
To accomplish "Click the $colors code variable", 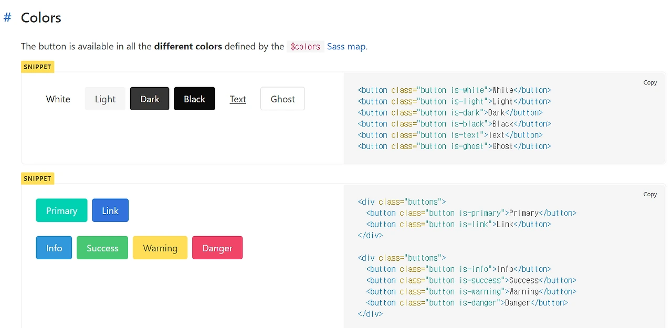I will 306,47.
